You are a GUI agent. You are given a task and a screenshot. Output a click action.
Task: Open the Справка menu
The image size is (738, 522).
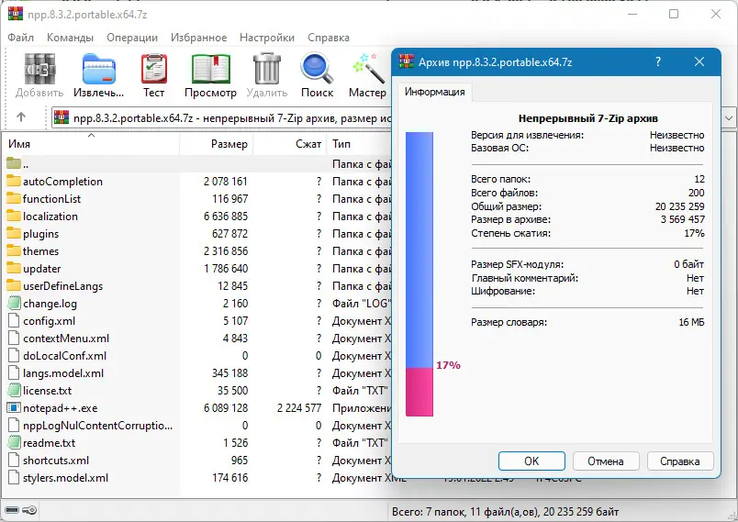[329, 38]
